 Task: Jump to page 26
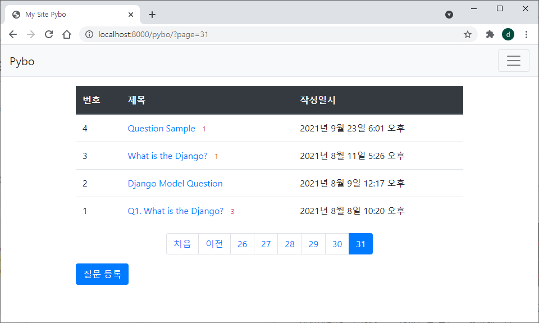pos(243,244)
